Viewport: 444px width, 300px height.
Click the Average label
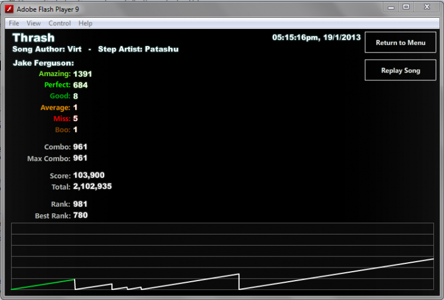[55, 107]
